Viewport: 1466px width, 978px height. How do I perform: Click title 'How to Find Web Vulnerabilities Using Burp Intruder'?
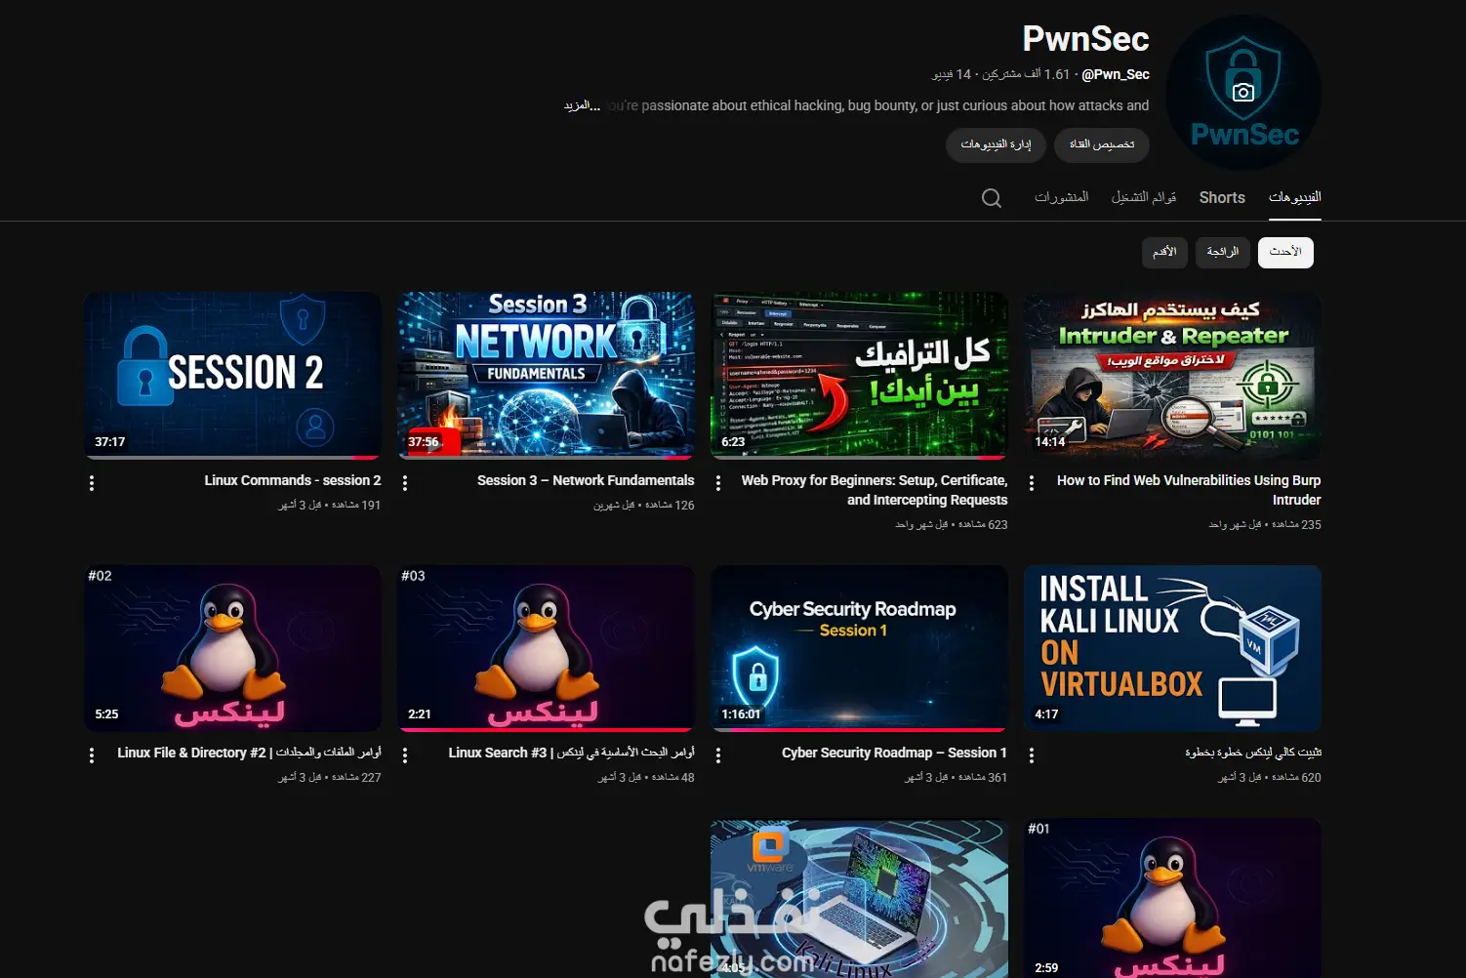[x=1189, y=490]
